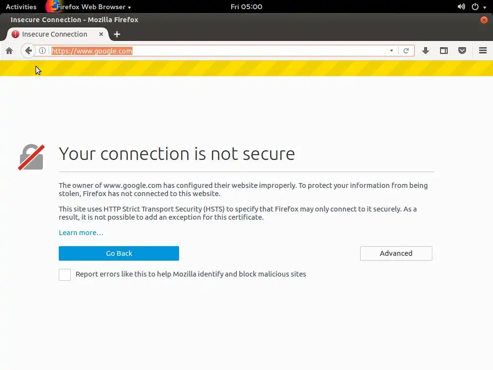Expand the URL bar history dropdown
Image resolution: width=493 pixels, height=370 pixels.
coord(391,51)
